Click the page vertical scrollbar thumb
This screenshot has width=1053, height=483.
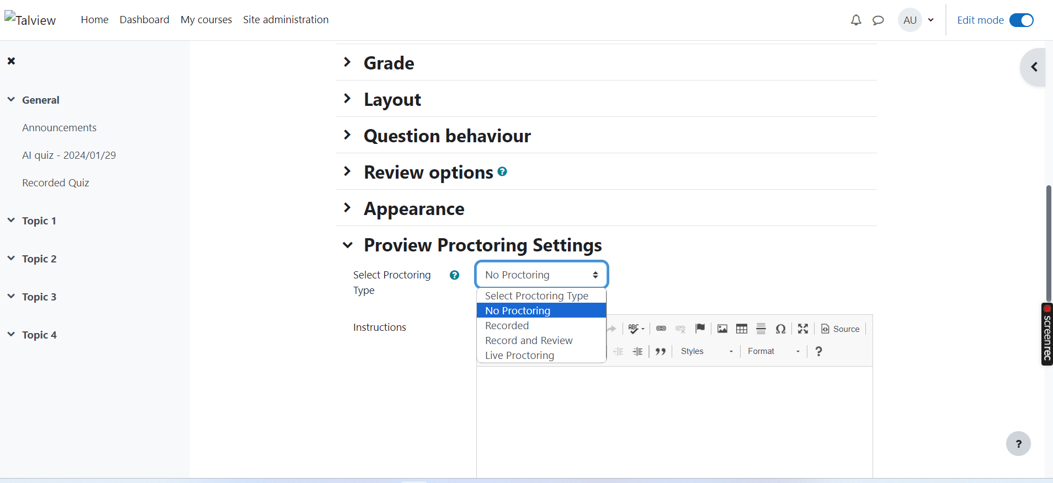pos(1049,243)
